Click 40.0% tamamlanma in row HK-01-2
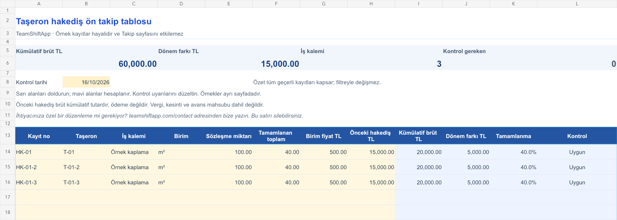 click(x=513, y=167)
